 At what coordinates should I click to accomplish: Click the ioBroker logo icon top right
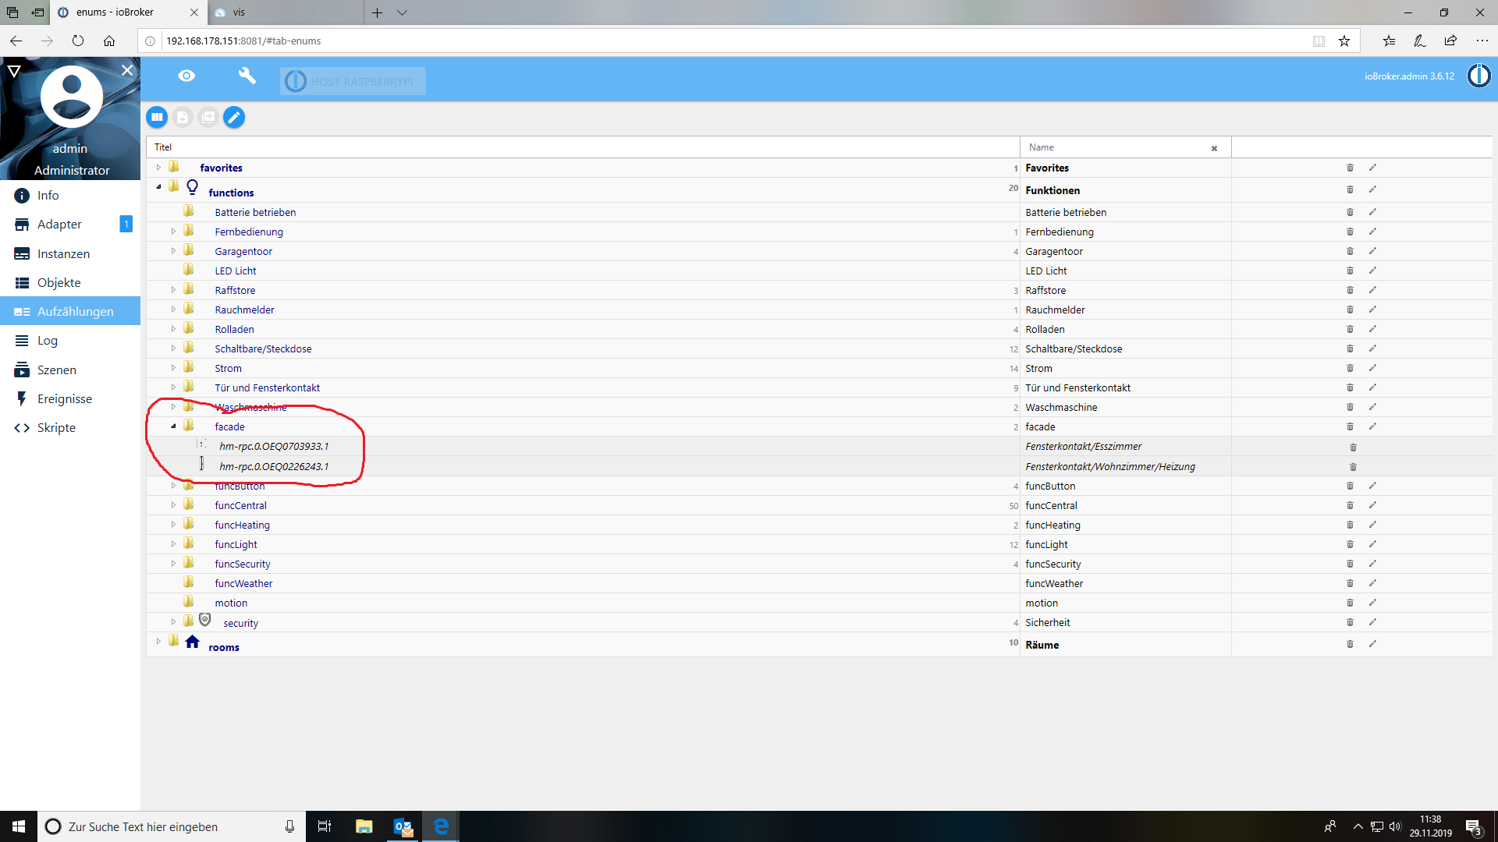point(1478,76)
